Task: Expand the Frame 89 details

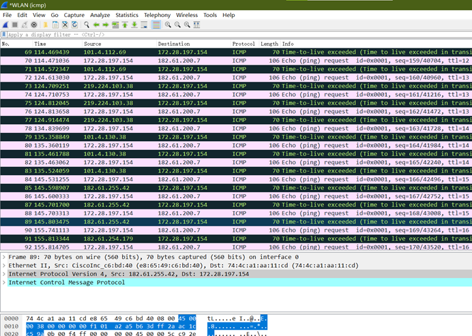Action: click(4, 257)
